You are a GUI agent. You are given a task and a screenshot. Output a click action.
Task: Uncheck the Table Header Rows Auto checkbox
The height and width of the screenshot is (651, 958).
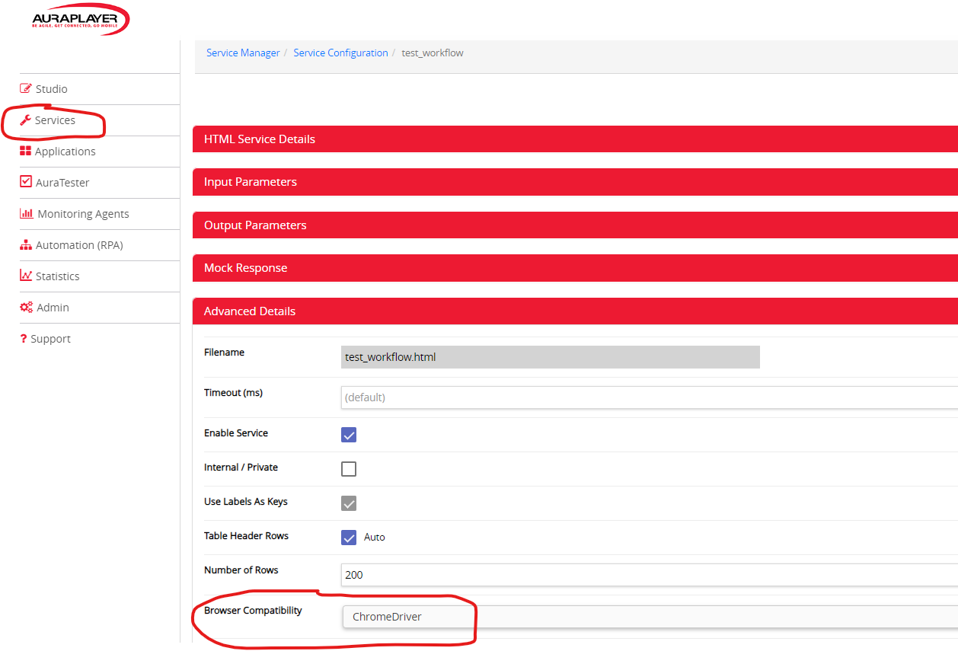pyautogui.click(x=349, y=538)
